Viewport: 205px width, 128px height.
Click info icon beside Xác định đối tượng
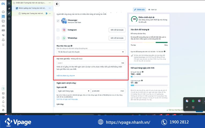(x=148, y=29)
